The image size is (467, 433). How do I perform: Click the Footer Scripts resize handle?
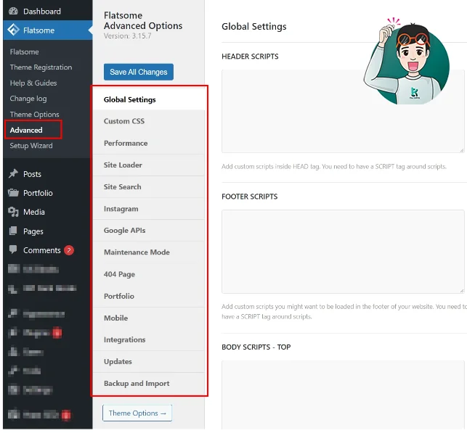462,291
